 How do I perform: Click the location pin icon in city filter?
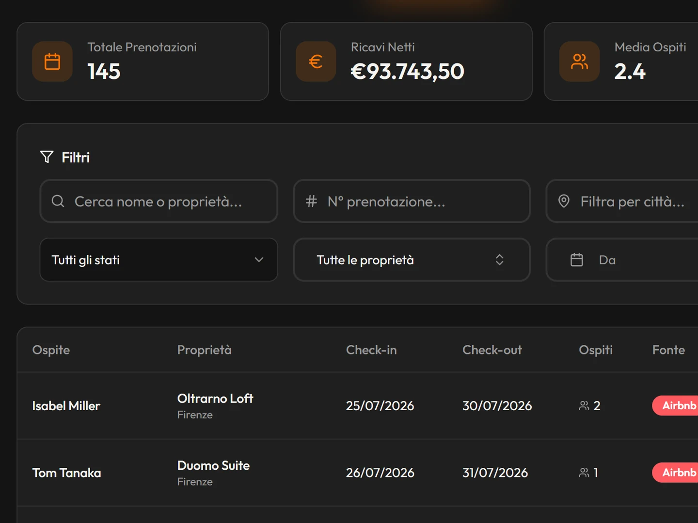tap(564, 201)
